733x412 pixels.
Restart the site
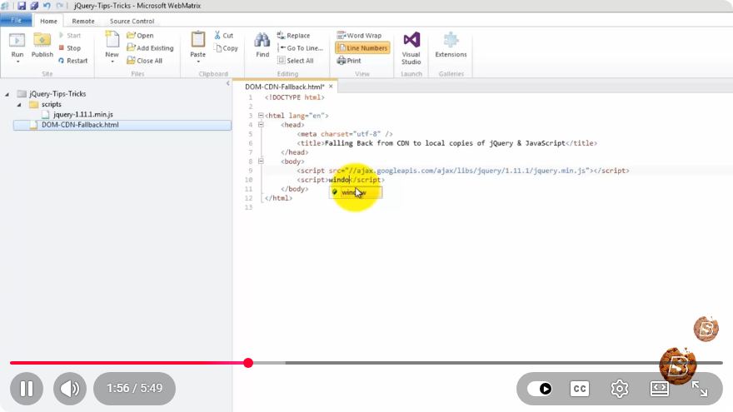coord(73,61)
